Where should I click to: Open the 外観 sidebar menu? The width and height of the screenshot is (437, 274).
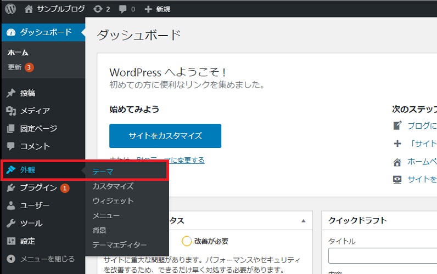click(43, 170)
